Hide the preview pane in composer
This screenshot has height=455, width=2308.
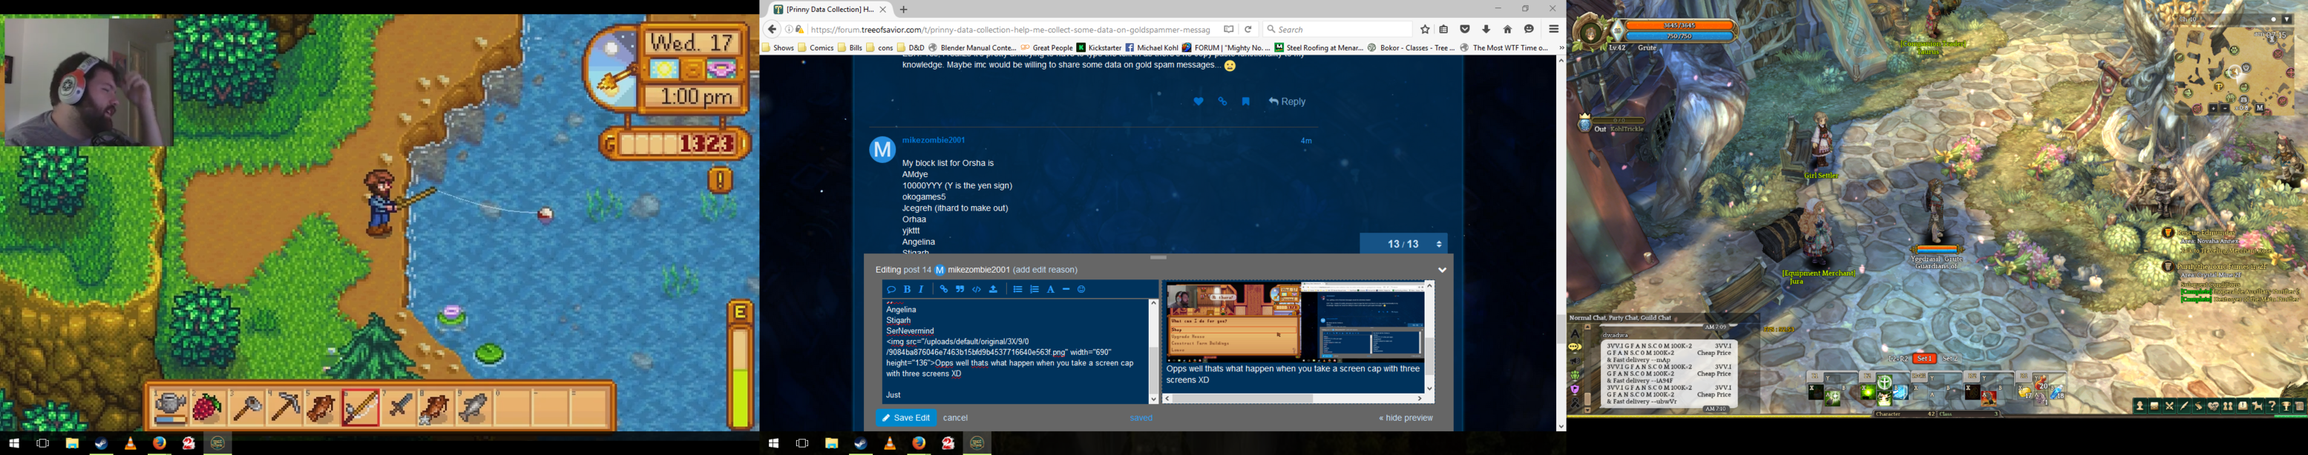pos(1405,417)
